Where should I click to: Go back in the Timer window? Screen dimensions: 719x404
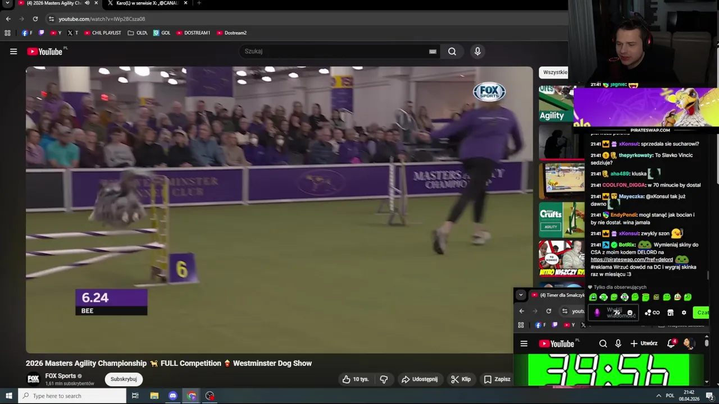point(521,311)
